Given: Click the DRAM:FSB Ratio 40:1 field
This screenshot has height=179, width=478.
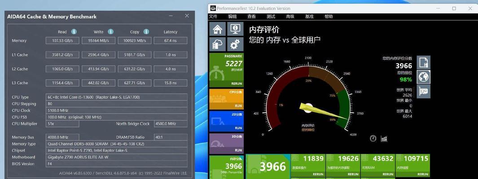Looking at the screenshot, I should point(171,137).
